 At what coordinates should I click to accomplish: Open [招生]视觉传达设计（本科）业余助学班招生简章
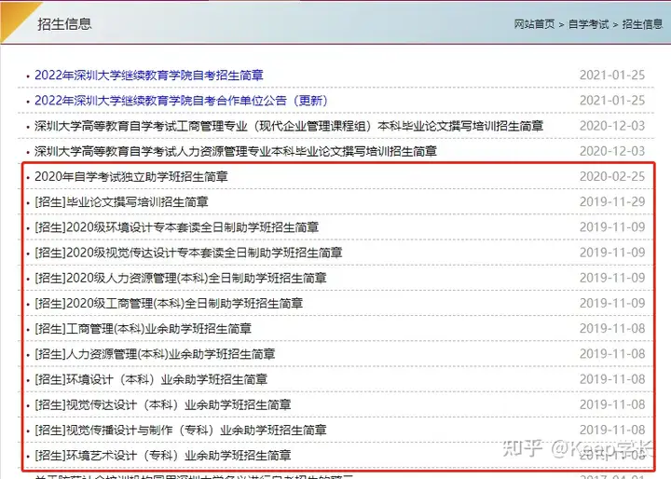[163, 404]
